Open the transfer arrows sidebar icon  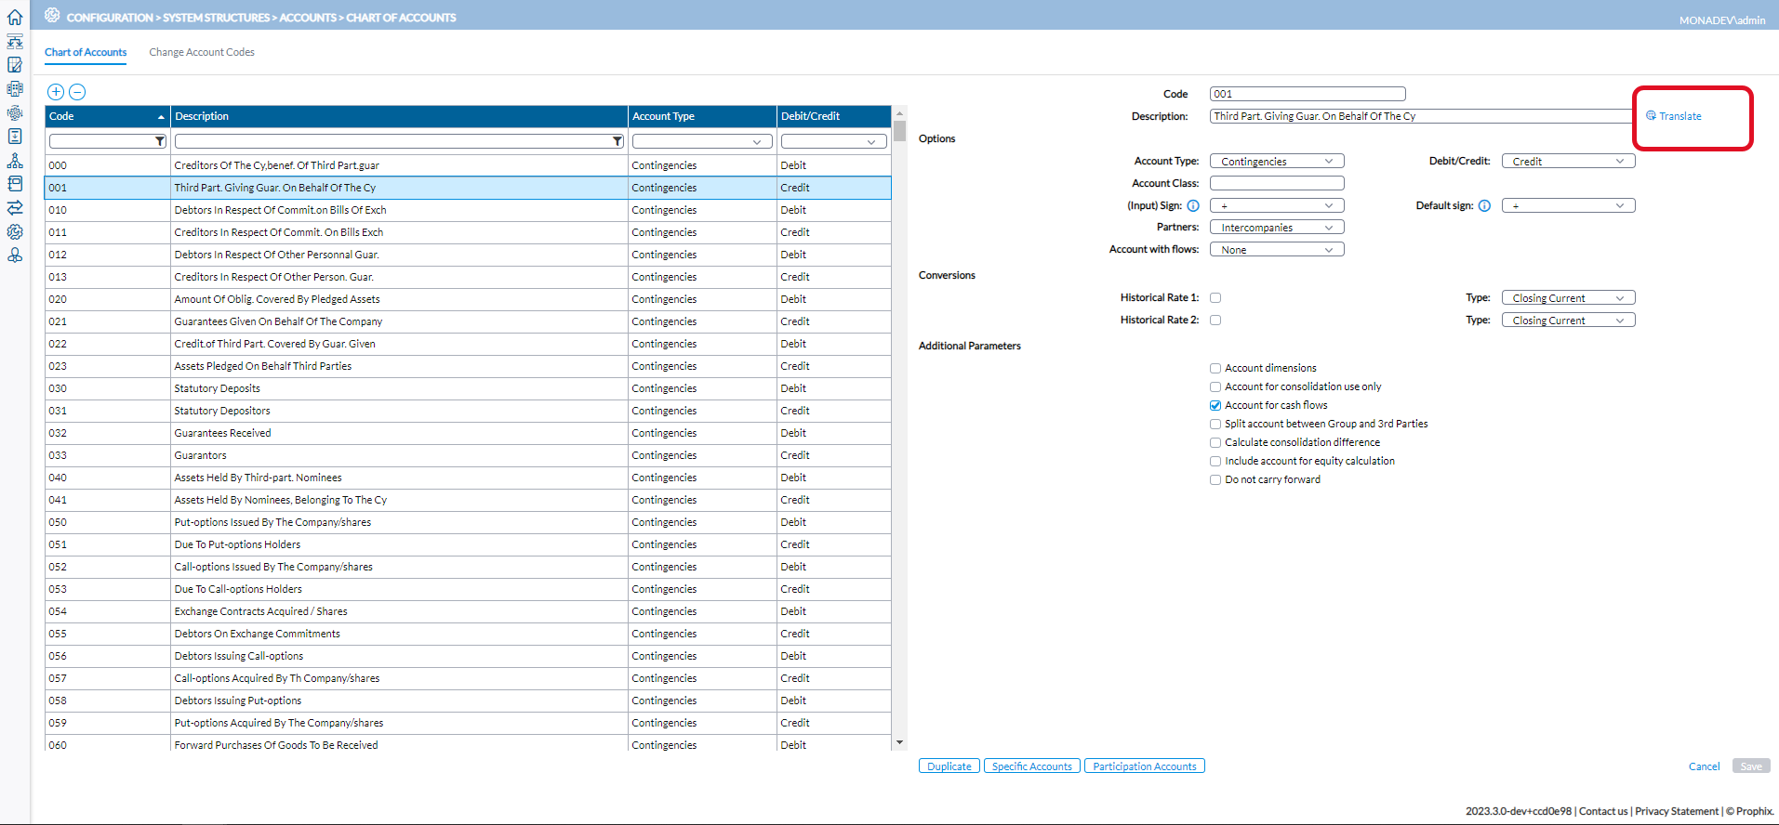point(15,207)
